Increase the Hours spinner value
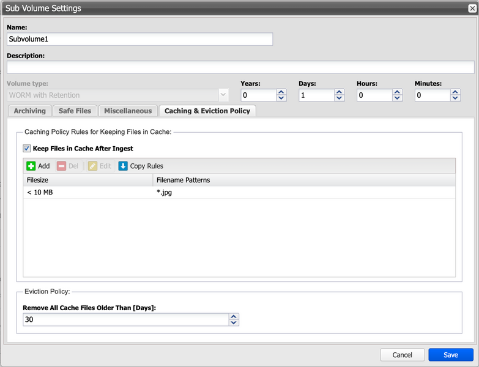Image resolution: width=479 pixels, height=367 pixels. (x=398, y=92)
